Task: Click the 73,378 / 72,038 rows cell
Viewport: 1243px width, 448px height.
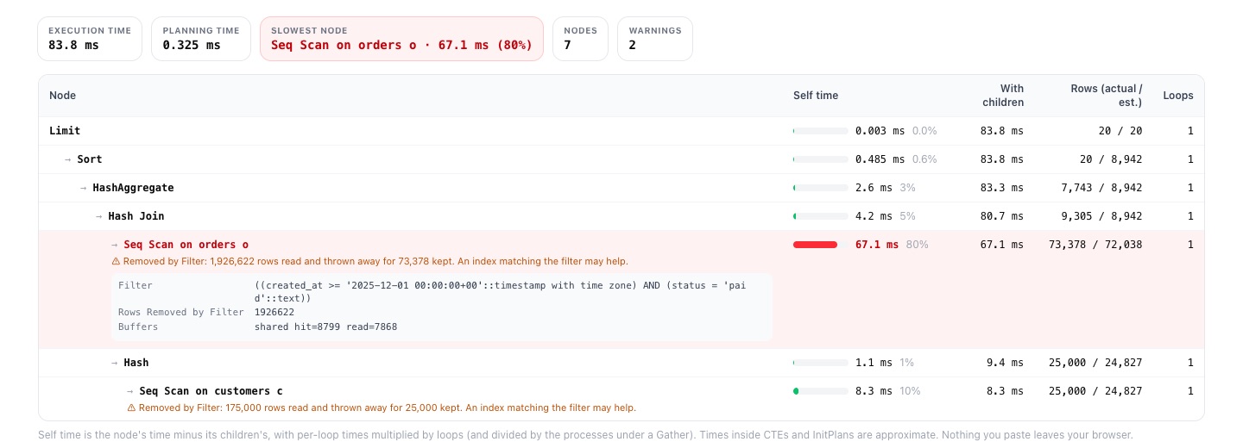Action: [1095, 245]
